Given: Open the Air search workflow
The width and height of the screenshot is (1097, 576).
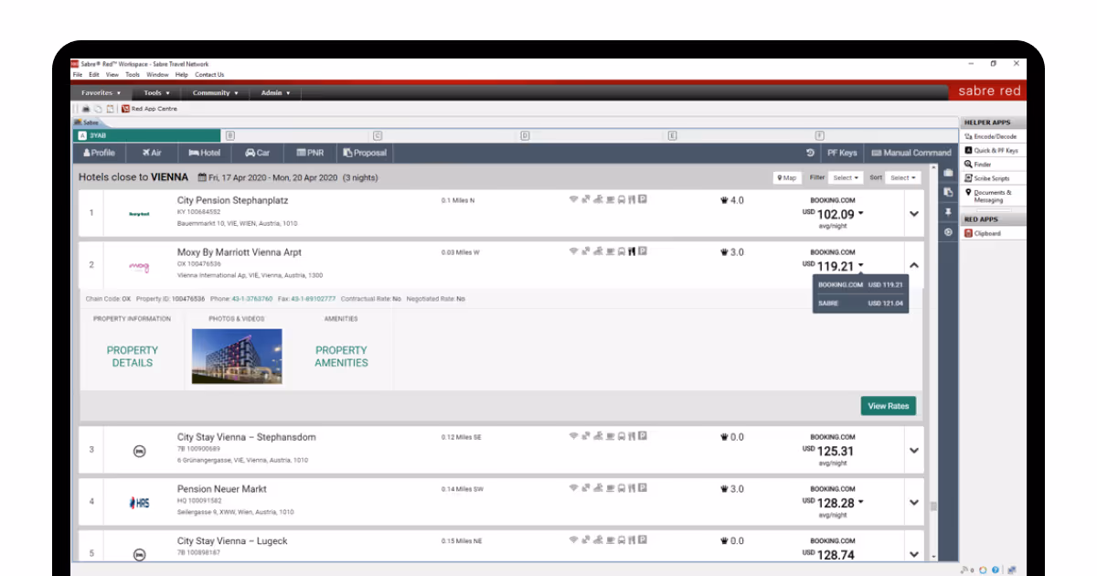Looking at the screenshot, I should tap(152, 153).
